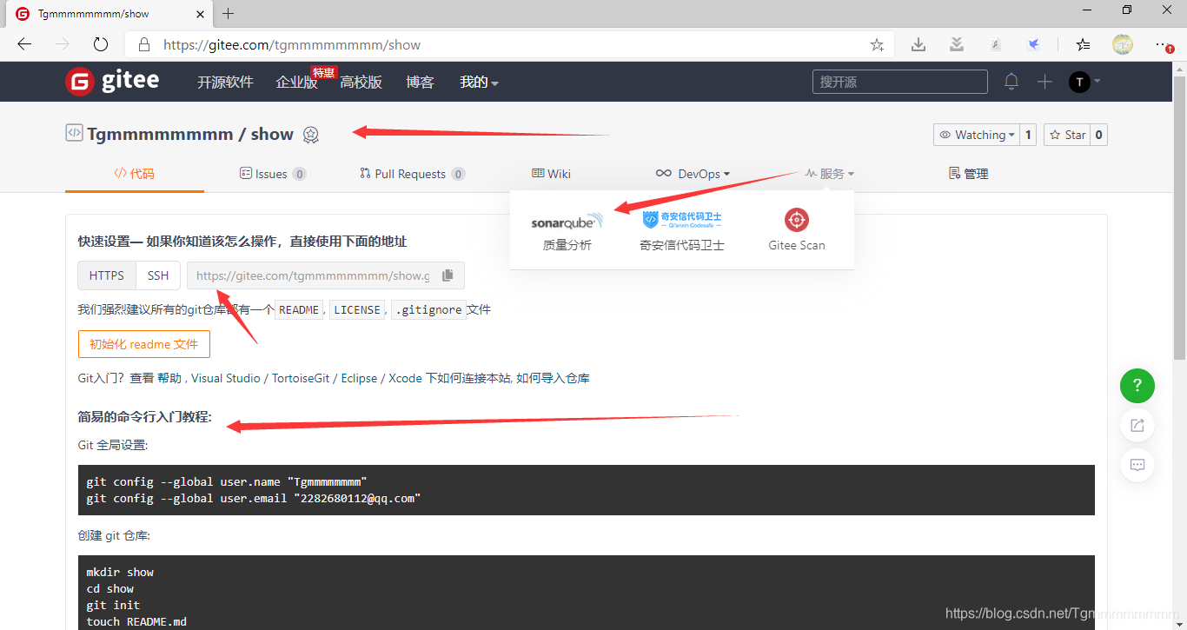Open the 代码 tab
The width and height of the screenshot is (1187, 630).
click(135, 174)
